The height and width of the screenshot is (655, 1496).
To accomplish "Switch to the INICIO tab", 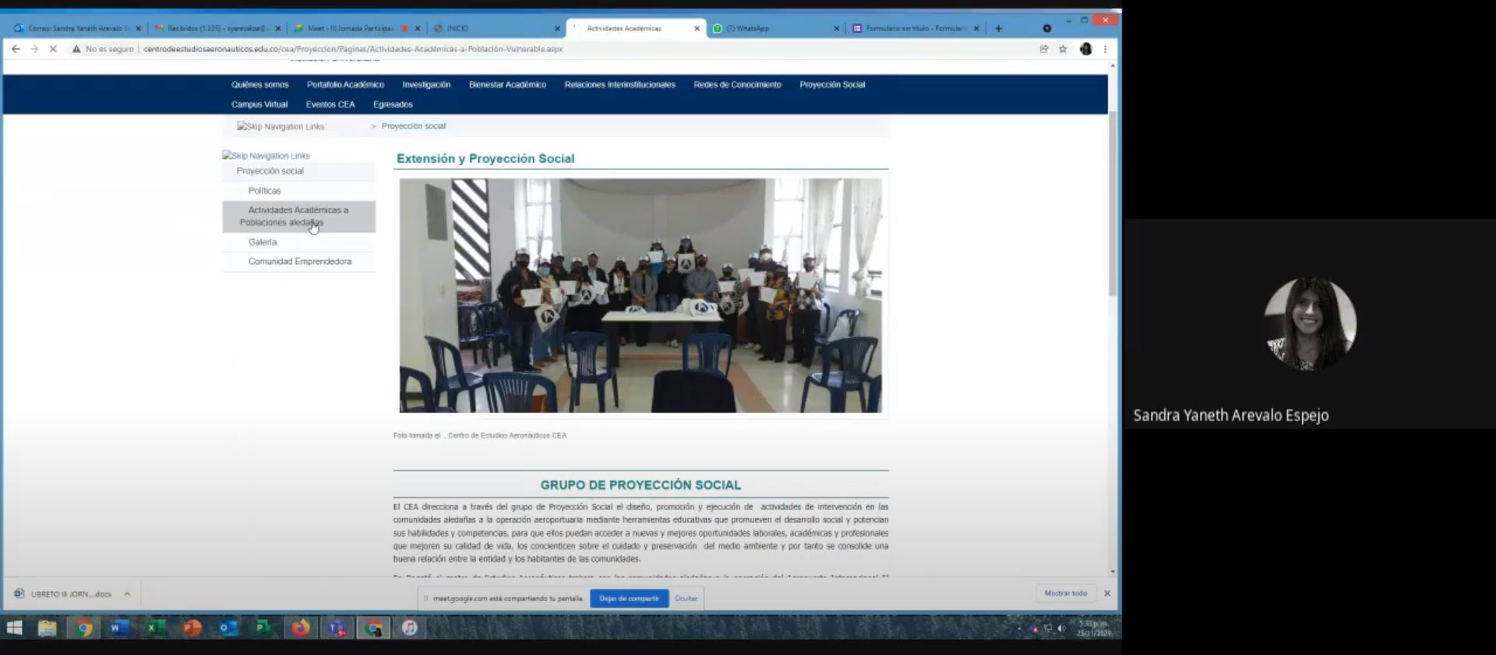I will 496,28.
